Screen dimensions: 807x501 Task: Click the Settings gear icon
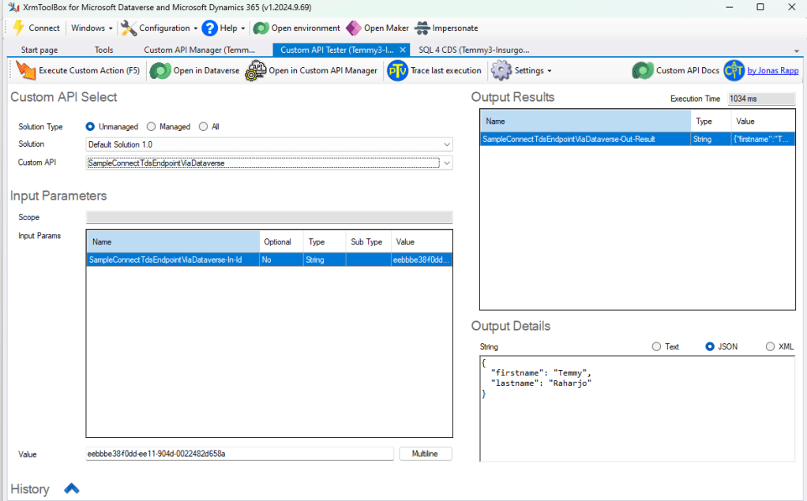point(501,70)
